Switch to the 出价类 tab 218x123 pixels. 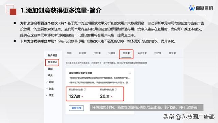pyautogui.click(x=97, y=53)
